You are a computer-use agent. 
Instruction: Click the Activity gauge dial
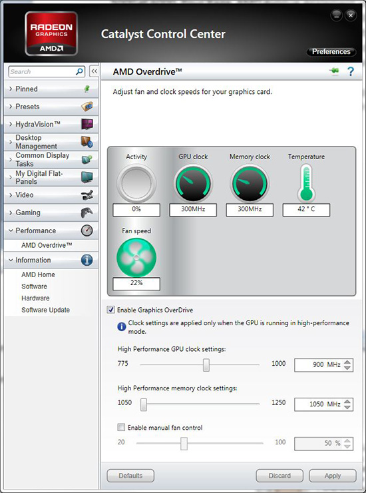[136, 183]
